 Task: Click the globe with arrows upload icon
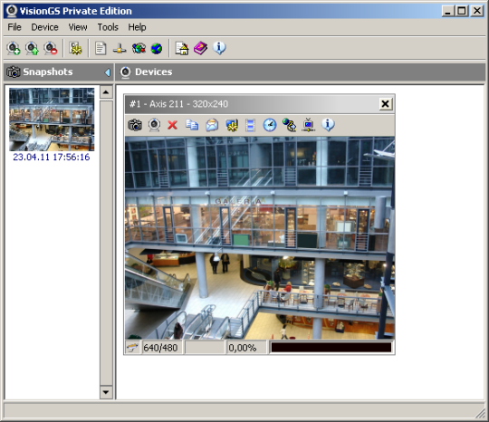click(x=290, y=125)
